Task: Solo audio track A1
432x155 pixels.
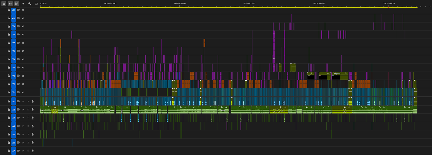Action: 28,101
